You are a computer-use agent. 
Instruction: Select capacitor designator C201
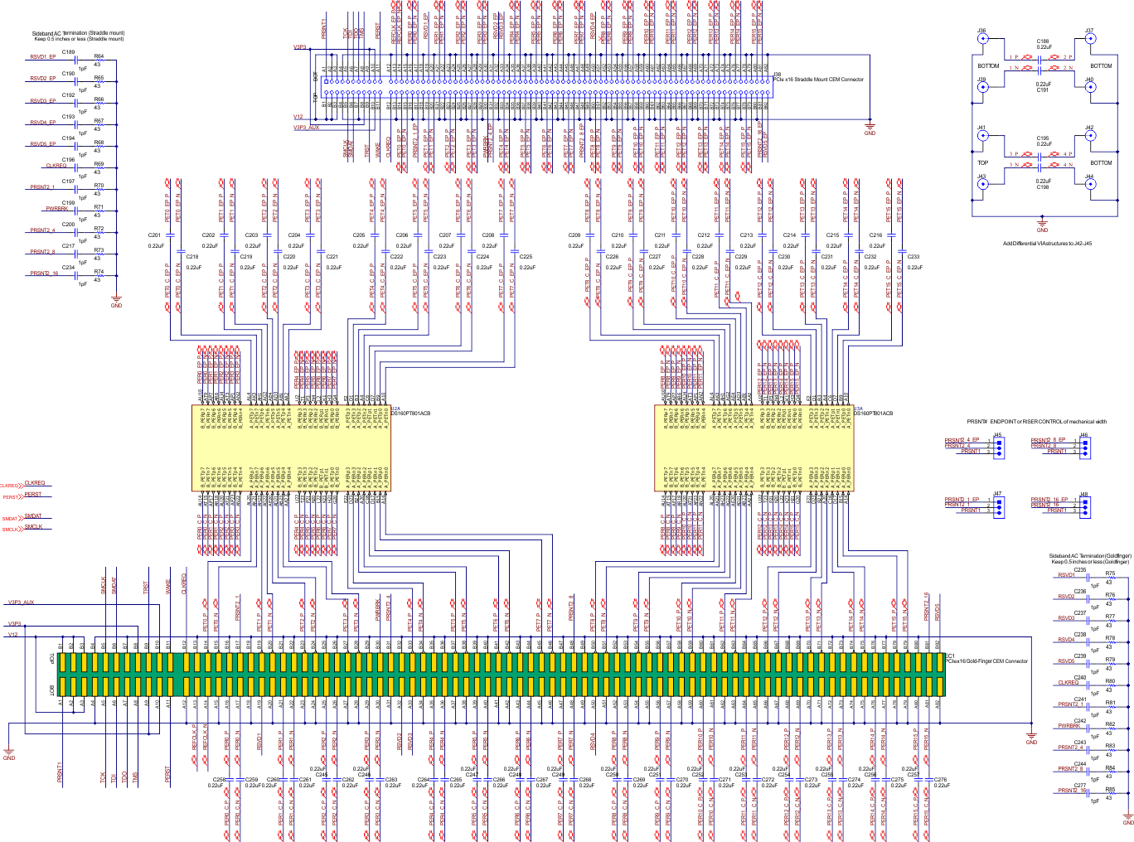[x=154, y=235]
